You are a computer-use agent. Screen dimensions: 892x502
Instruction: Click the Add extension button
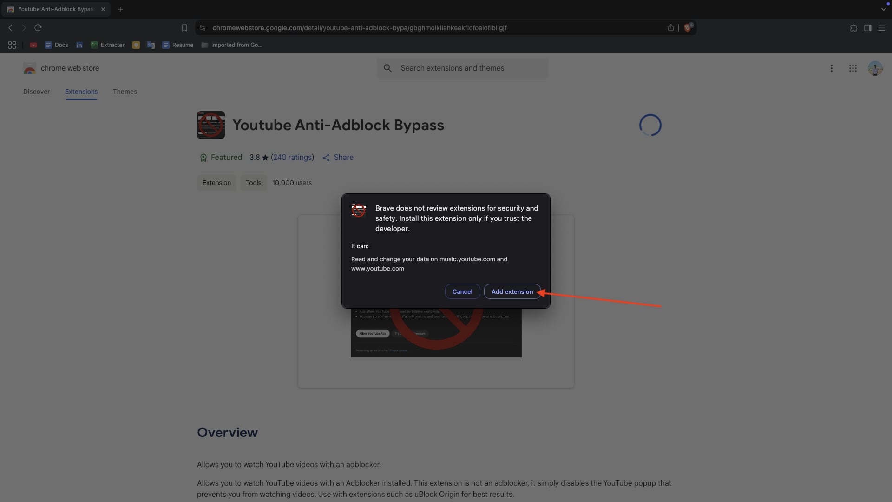[x=512, y=291]
